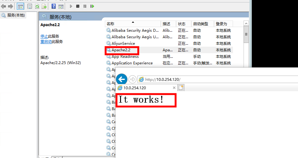This screenshot has height=158, width=298.
Task: Sort by the 描述 column header
Action: (x=168, y=24)
